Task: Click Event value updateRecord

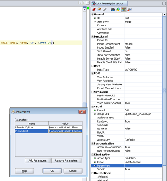Action: coord(133,162)
